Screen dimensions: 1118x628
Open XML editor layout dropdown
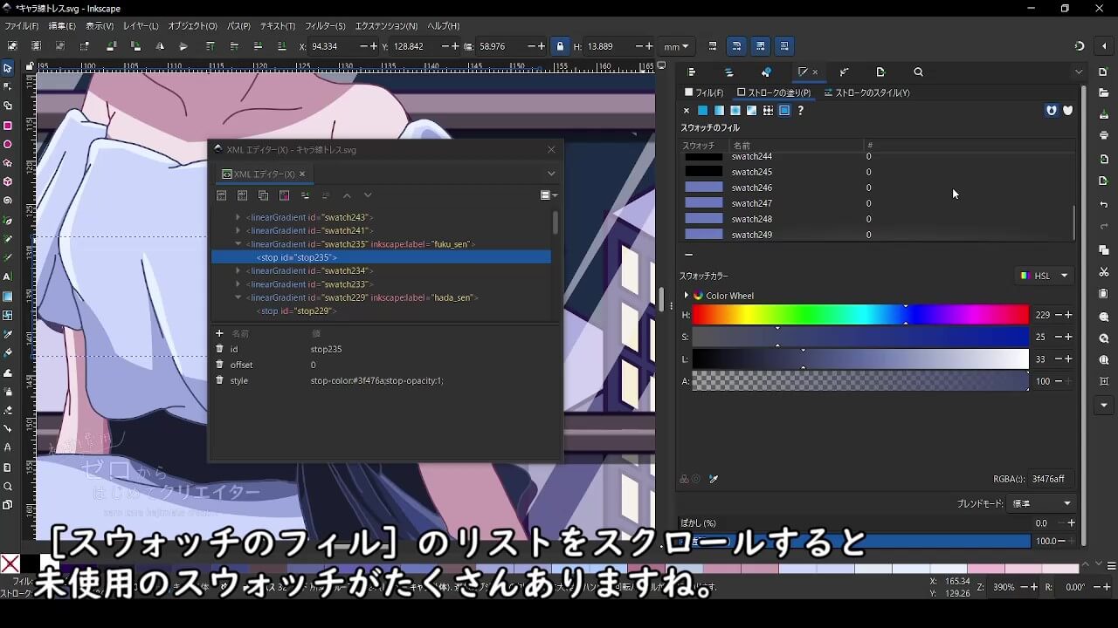coord(549,196)
